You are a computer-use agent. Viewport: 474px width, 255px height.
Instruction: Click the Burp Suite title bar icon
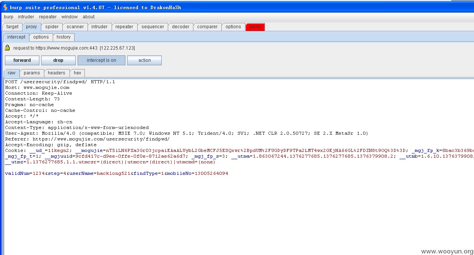[x=5, y=7]
